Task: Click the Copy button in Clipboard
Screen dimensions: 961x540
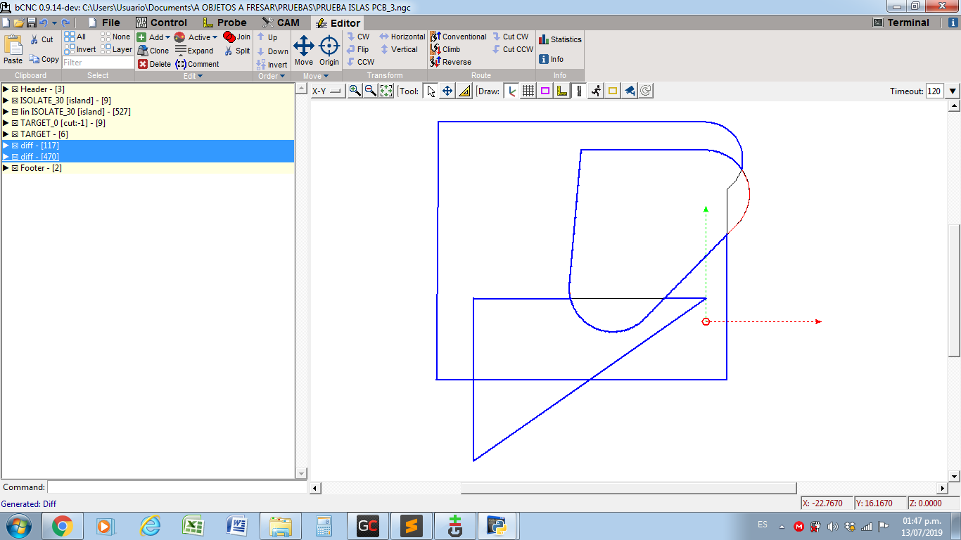Action: coord(44,59)
